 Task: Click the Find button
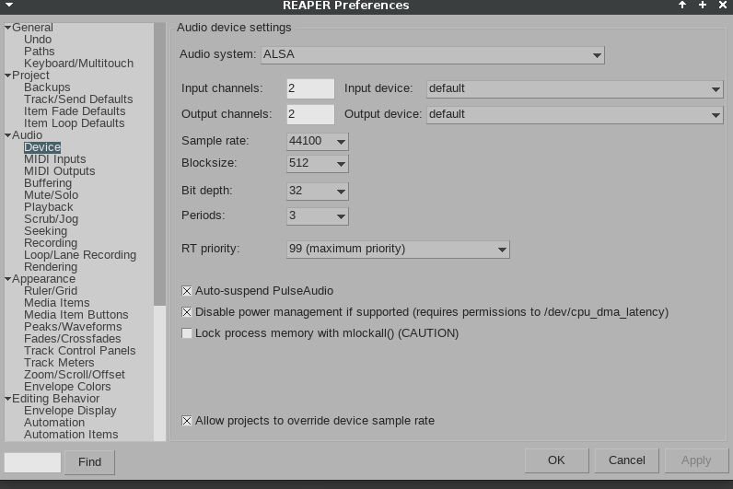coord(89,461)
